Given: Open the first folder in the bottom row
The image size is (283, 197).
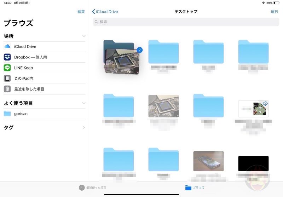Looking at the screenshot, I should point(119,159).
